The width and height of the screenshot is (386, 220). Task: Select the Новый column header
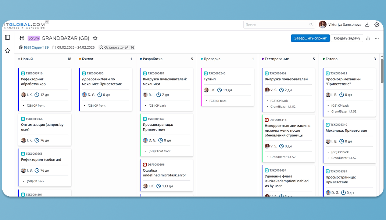click(26, 59)
